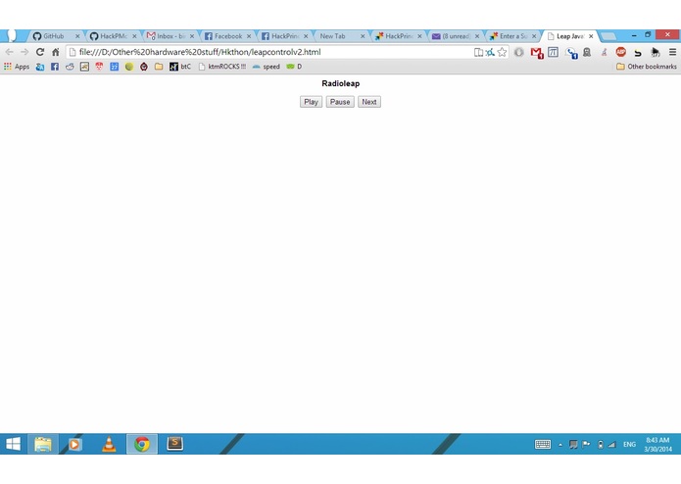Open the media player taskbar icon

tap(74, 444)
